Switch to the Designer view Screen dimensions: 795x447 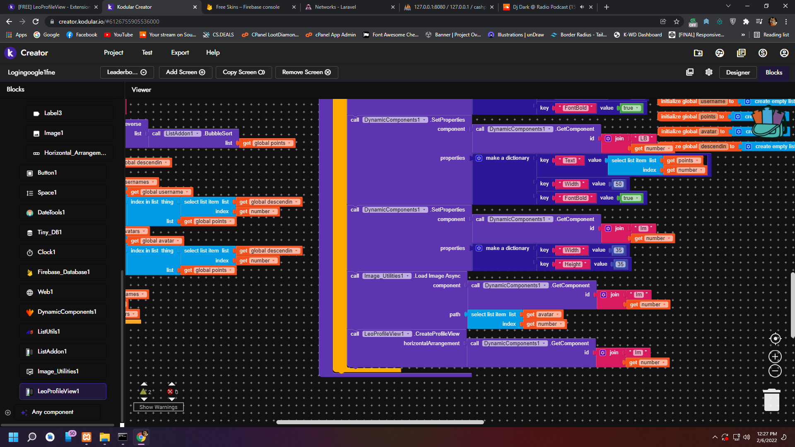(x=737, y=72)
